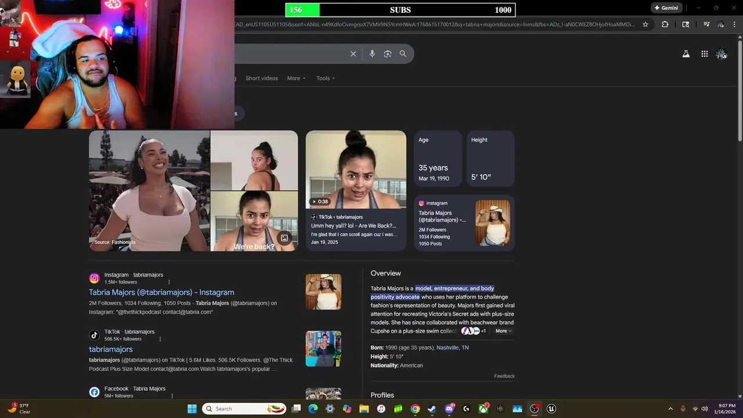The height and width of the screenshot is (418, 743).
Task: Click the Instagram logo beside the tabriamajors result
Action: click(94, 278)
